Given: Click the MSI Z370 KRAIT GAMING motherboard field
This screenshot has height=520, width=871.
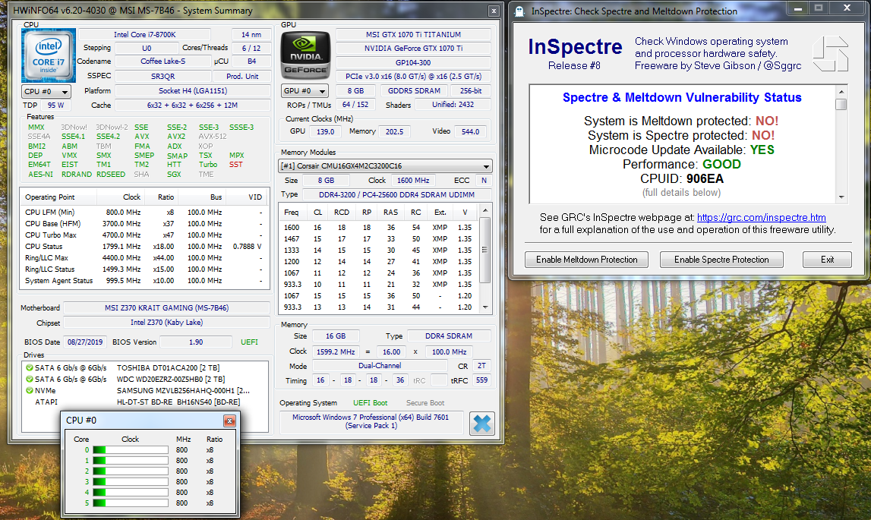Looking at the screenshot, I should point(166,307).
